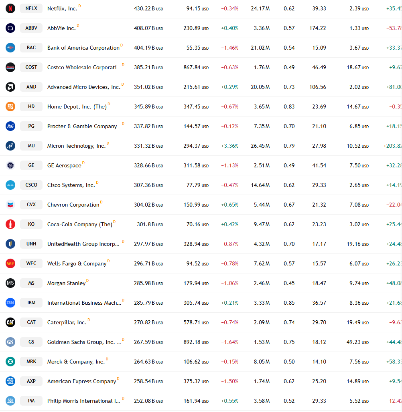The width and height of the screenshot is (402, 412).
Task: Click the Wells Fargo logo icon
Action: (10, 263)
